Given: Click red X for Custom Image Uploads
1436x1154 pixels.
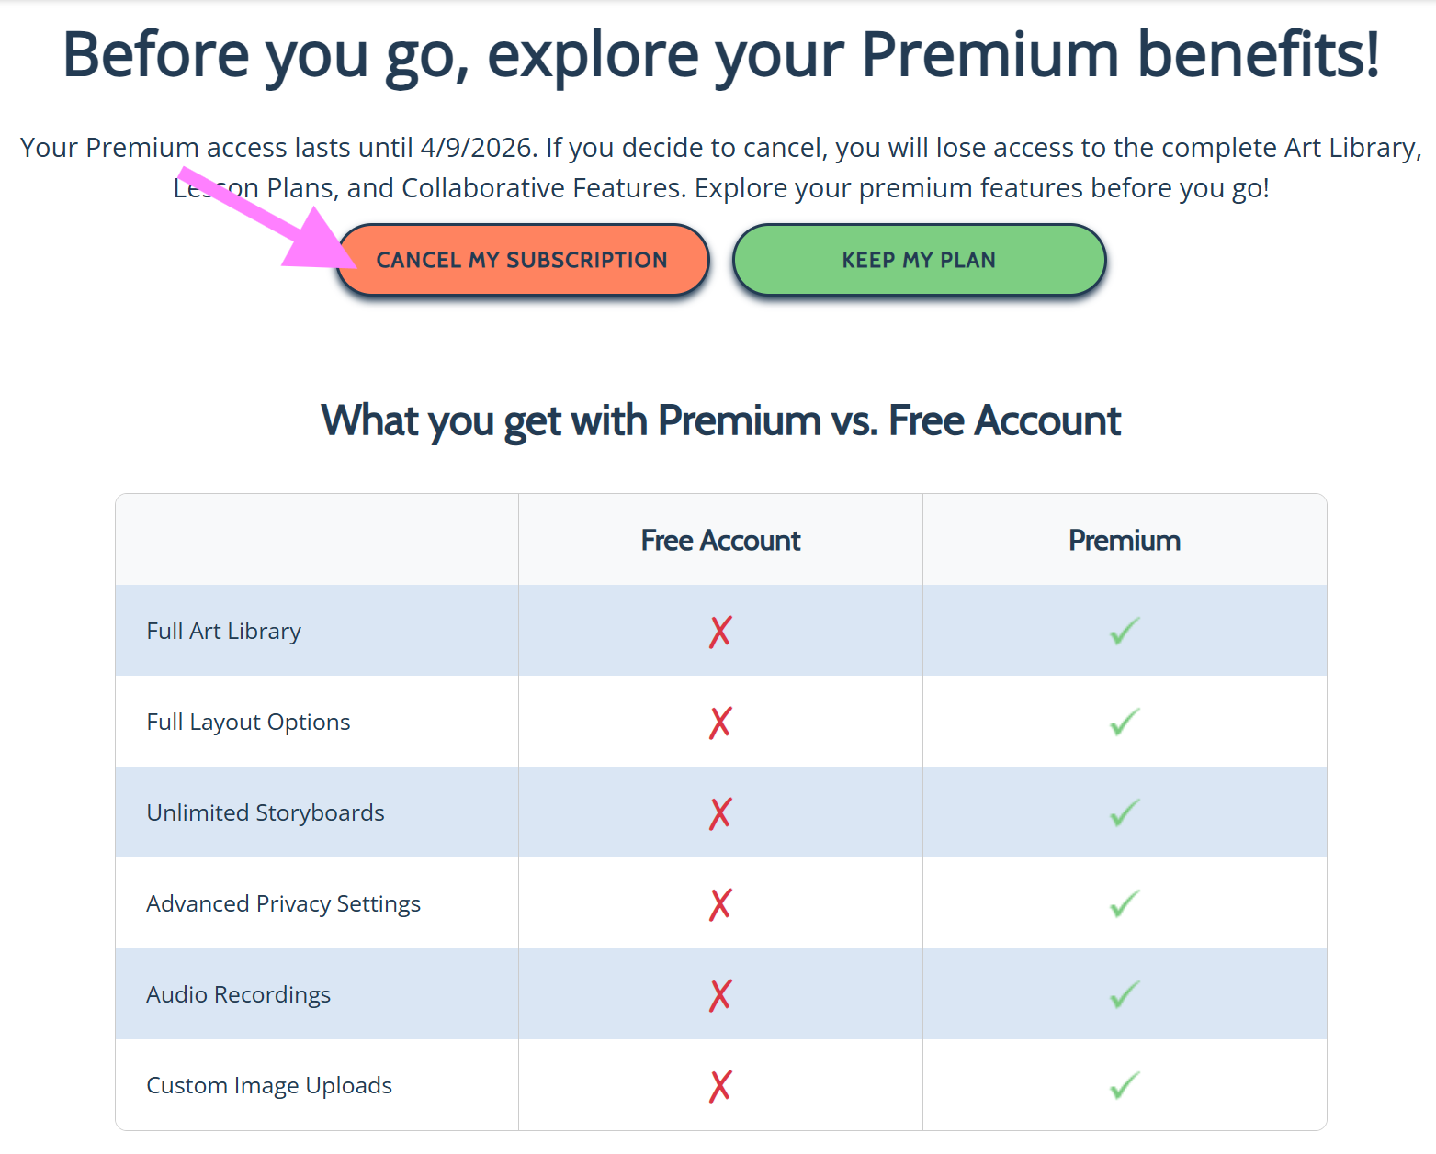Looking at the screenshot, I should click(720, 1086).
